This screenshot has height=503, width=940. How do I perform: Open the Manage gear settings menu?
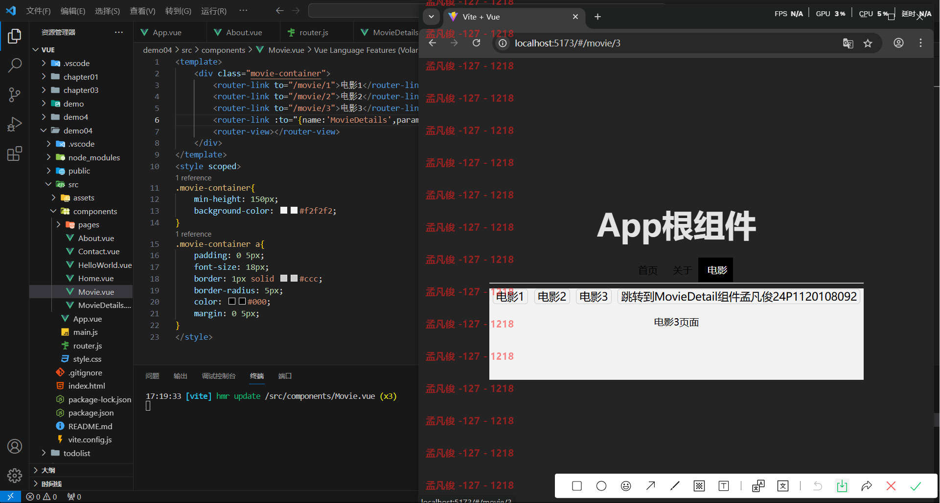click(x=15, y=475)
